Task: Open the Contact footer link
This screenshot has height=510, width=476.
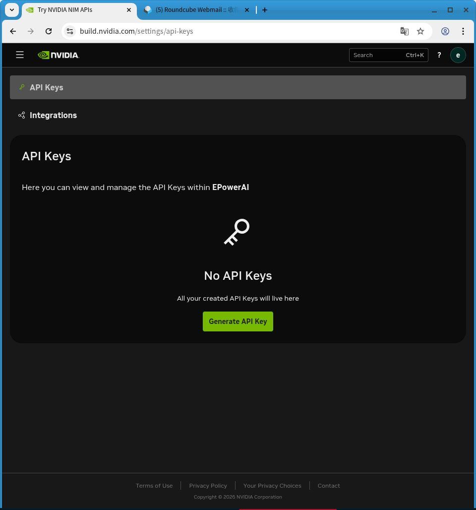Action: (x=329, y=485)
